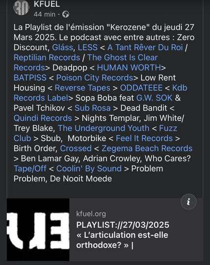Click the KFUEL profile avatar
210x265 pixels.
click(x=21, y=7)
